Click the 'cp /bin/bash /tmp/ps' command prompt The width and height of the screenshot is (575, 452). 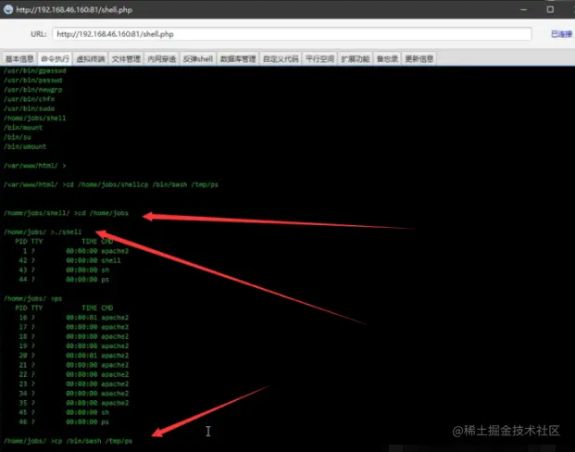(x=68, y=441)
